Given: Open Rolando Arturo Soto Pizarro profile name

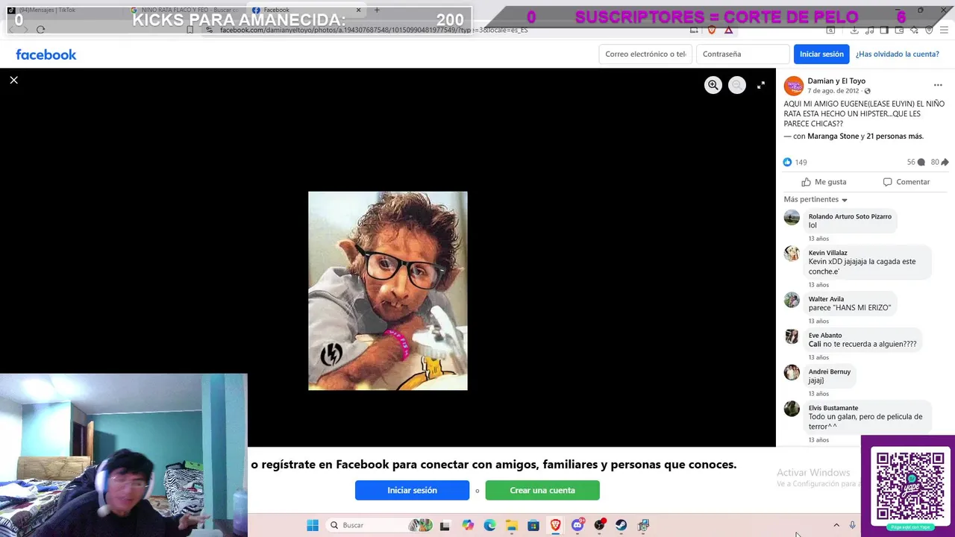Looking at the screenshot, I should pos(850,216).
